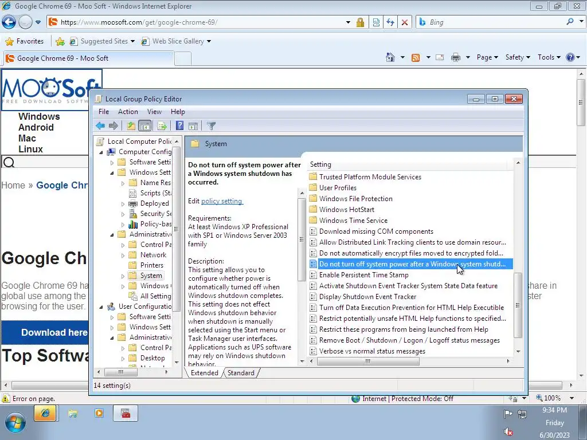Click the Read Mail icon in command bar
This screenshot has width=587, height=440.
point(440,57)
